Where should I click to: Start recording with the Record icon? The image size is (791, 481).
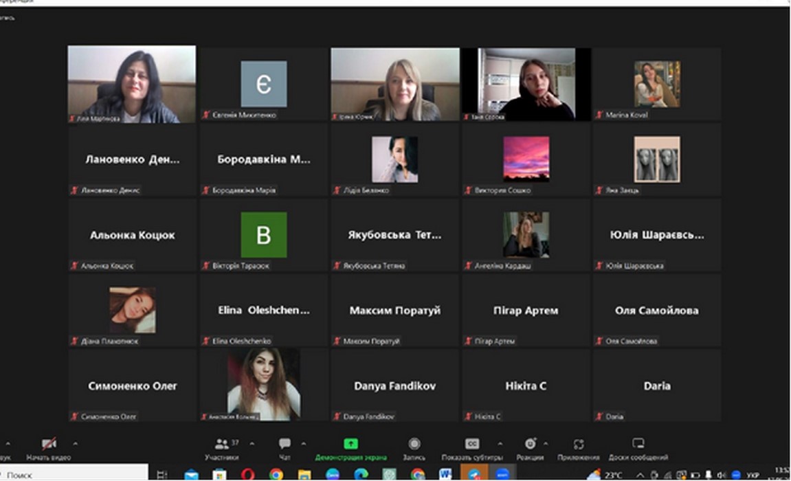click(414, 444)
